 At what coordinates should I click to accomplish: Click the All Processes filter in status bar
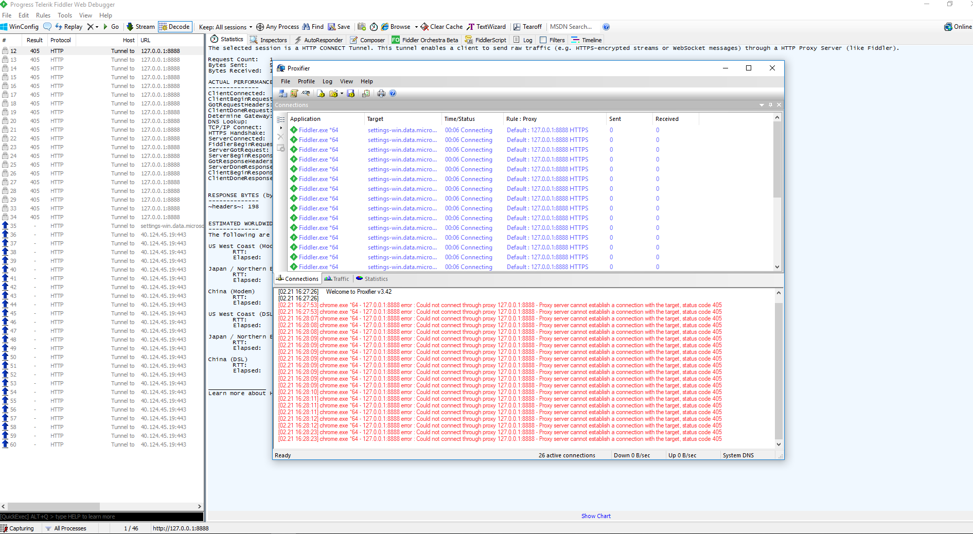[x=66, y=528]
